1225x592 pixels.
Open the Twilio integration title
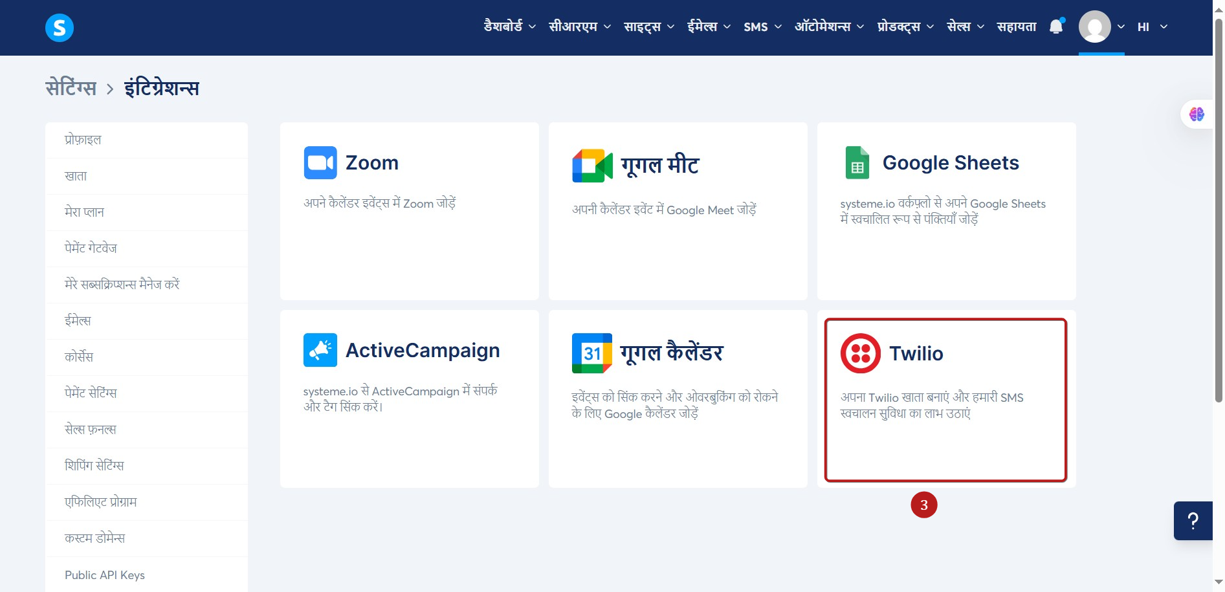point(916,353)
